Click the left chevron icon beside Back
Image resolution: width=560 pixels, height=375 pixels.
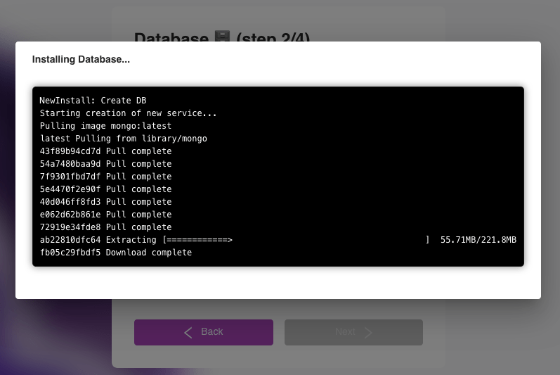[188, 332]
